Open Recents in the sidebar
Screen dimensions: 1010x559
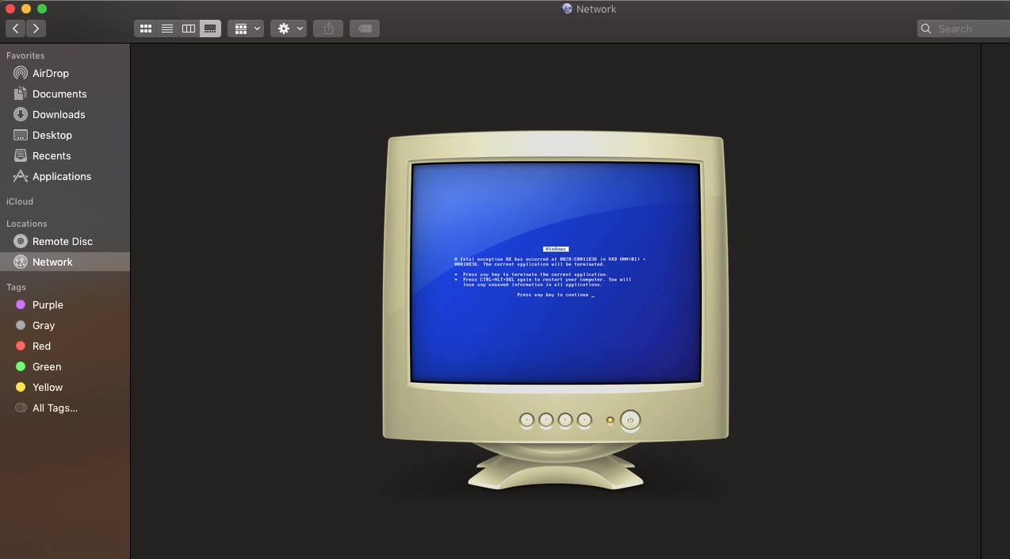click(65, 155)
